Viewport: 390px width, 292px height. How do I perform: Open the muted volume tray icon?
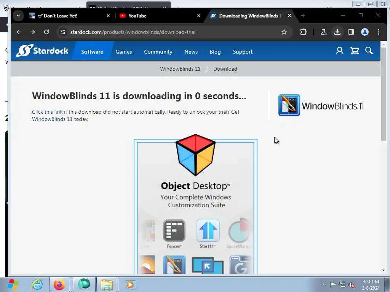pyautogui.click(x=352, y=285)
